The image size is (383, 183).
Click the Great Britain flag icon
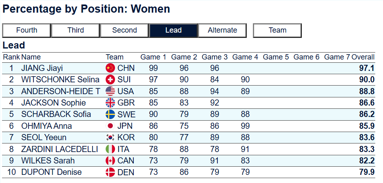pos(110,103)
